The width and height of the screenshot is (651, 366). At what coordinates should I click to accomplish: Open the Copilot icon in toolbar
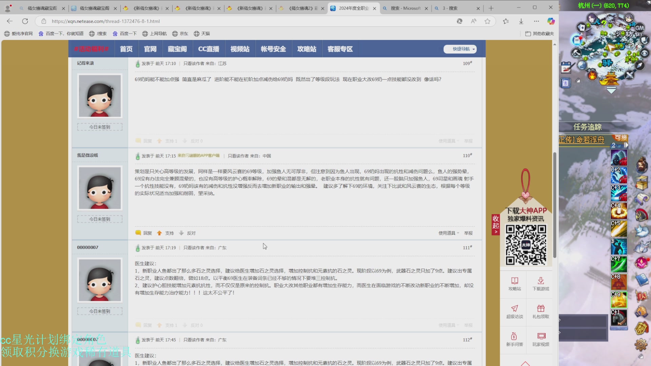(x=551, y=21)
